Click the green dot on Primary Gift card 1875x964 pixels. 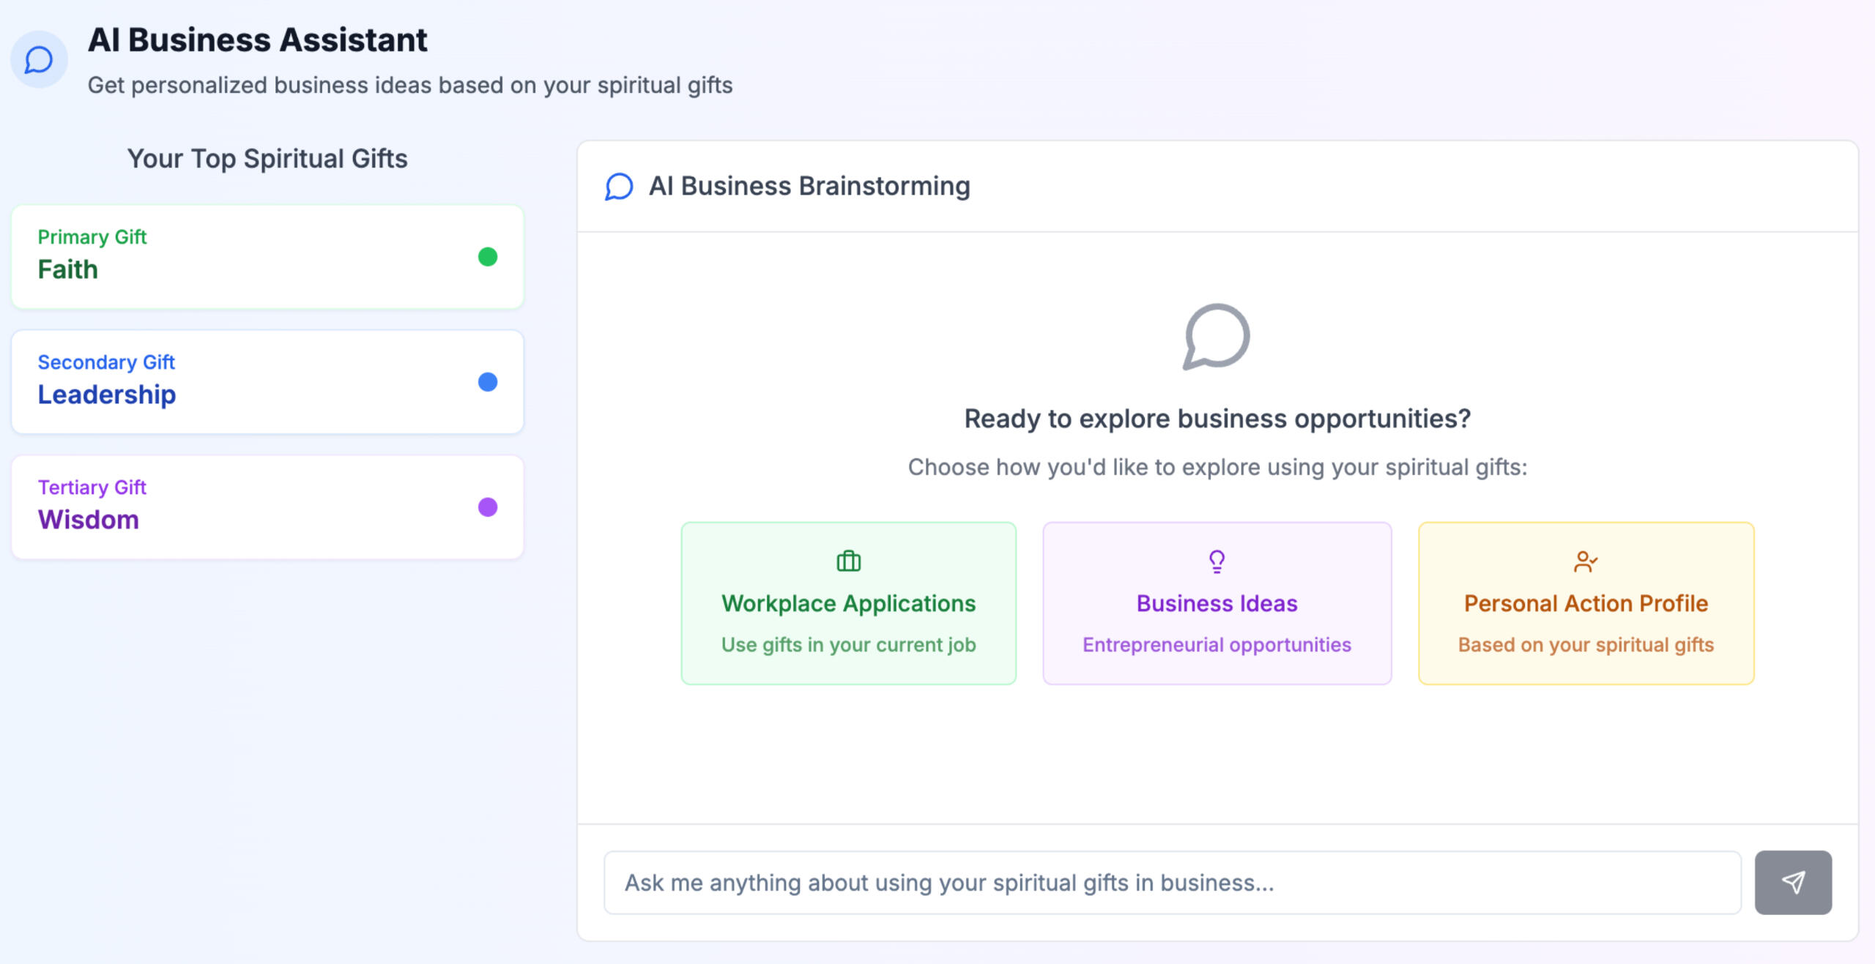click(488, 257)
